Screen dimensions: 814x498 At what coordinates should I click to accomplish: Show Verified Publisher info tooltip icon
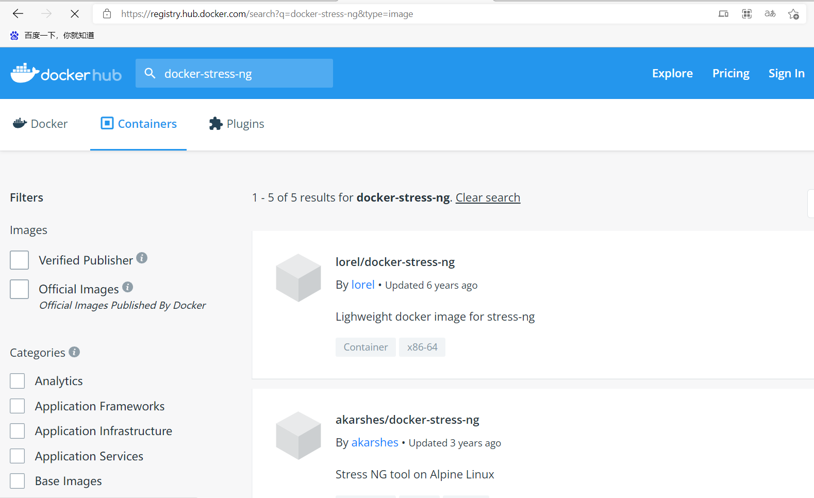pos(142,258)
